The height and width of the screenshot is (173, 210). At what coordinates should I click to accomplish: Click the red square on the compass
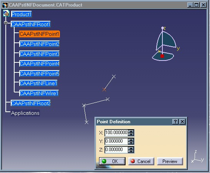(162, 56)
